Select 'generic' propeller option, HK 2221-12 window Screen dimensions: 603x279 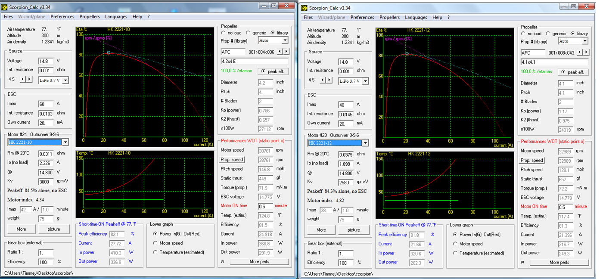pos(548,34)
